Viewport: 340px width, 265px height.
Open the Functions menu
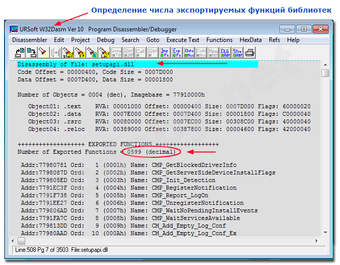[x=219, y=40]
